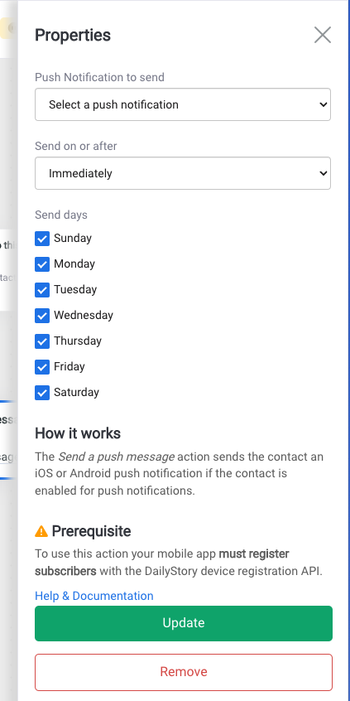Uncheck the Sunday checkbox
Image resolution: width=350 pixels, height=701 pixels.
click(x=42, y=239)
